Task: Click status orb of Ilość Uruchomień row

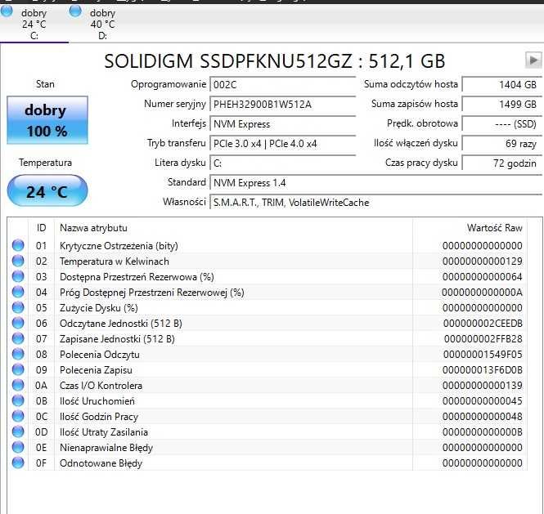Action: (18, 400)
